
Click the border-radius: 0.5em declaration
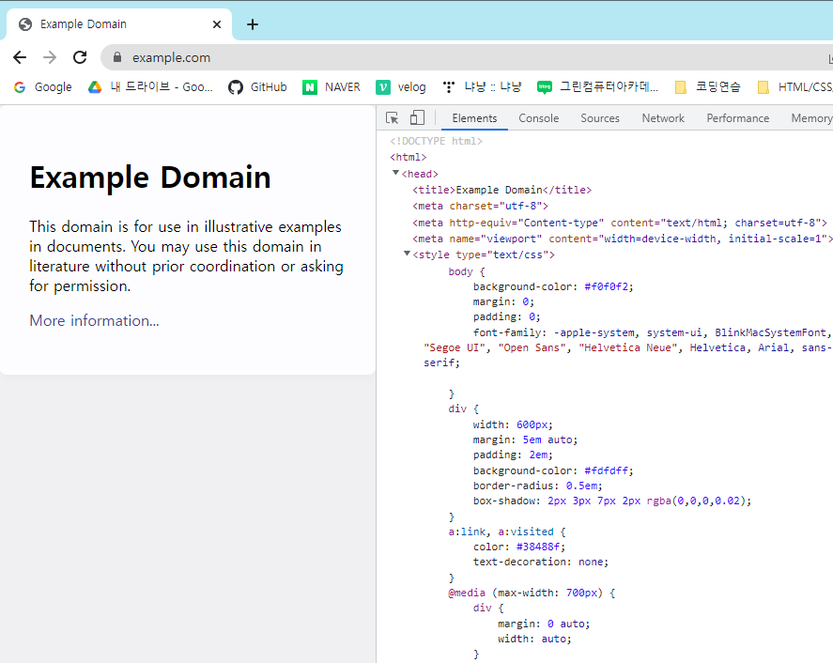click(x=537, y=486)
